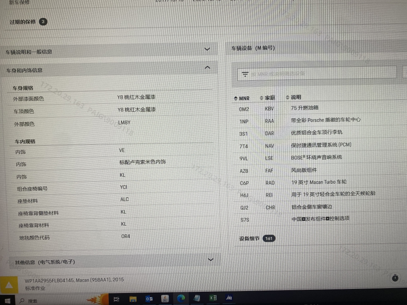Open Excel from the taskbar

213,298
